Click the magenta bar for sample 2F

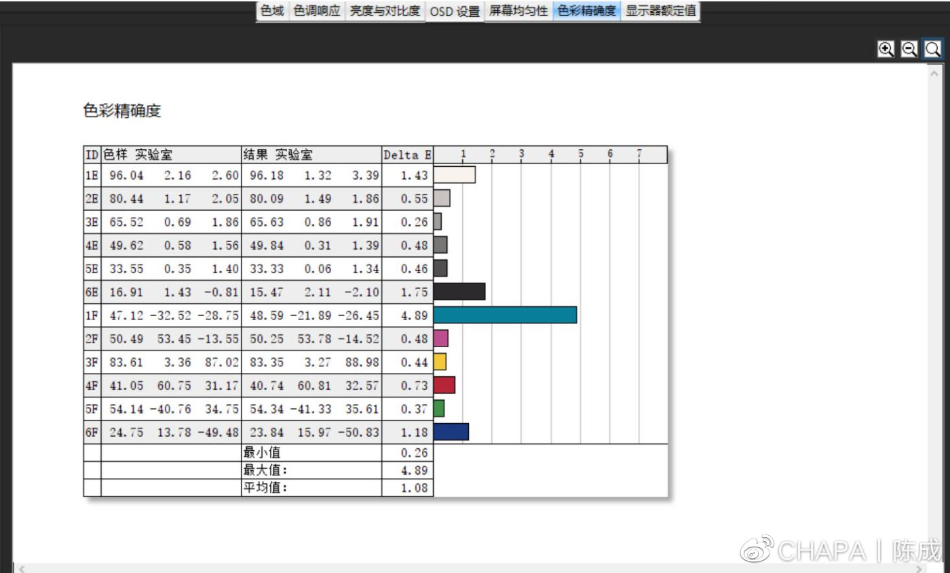click(441, 338)
